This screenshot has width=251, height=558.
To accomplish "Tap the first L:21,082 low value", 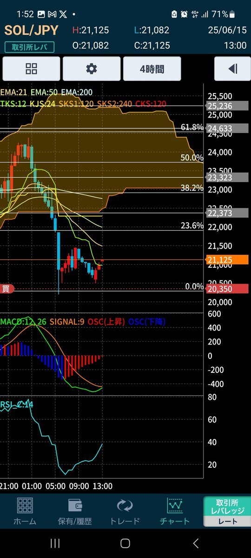I will (x=152, y=30).
